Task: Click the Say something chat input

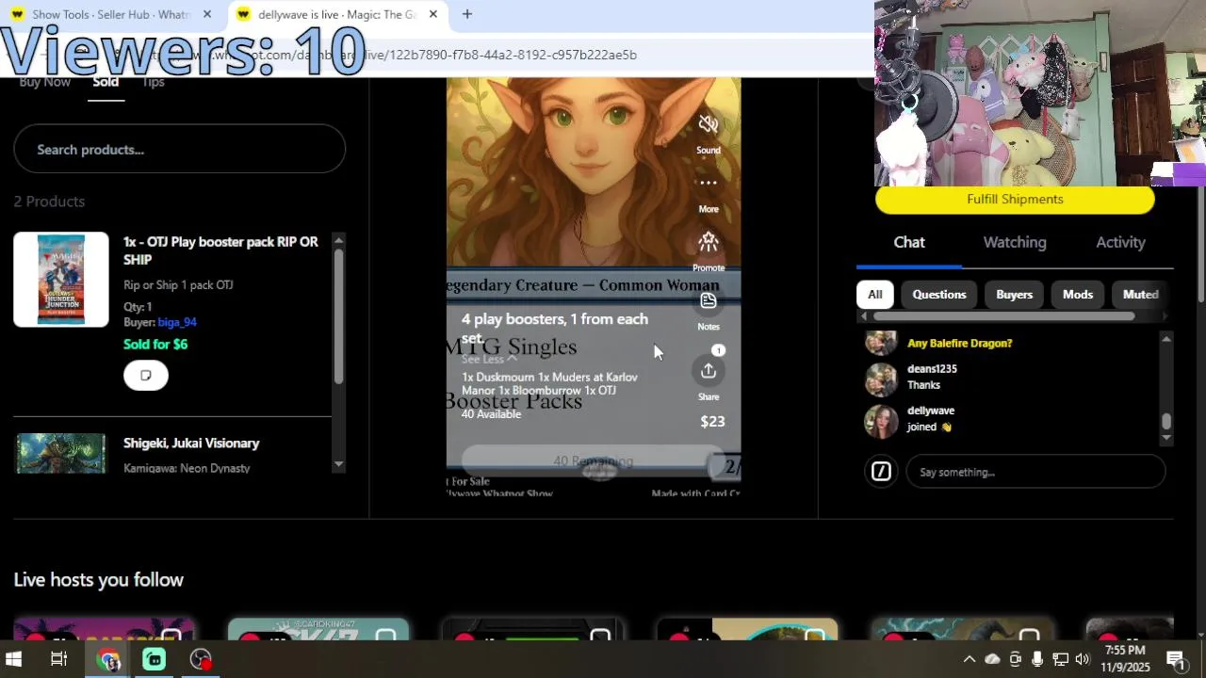Action: pyautogui.click(x=1035, y=472)
